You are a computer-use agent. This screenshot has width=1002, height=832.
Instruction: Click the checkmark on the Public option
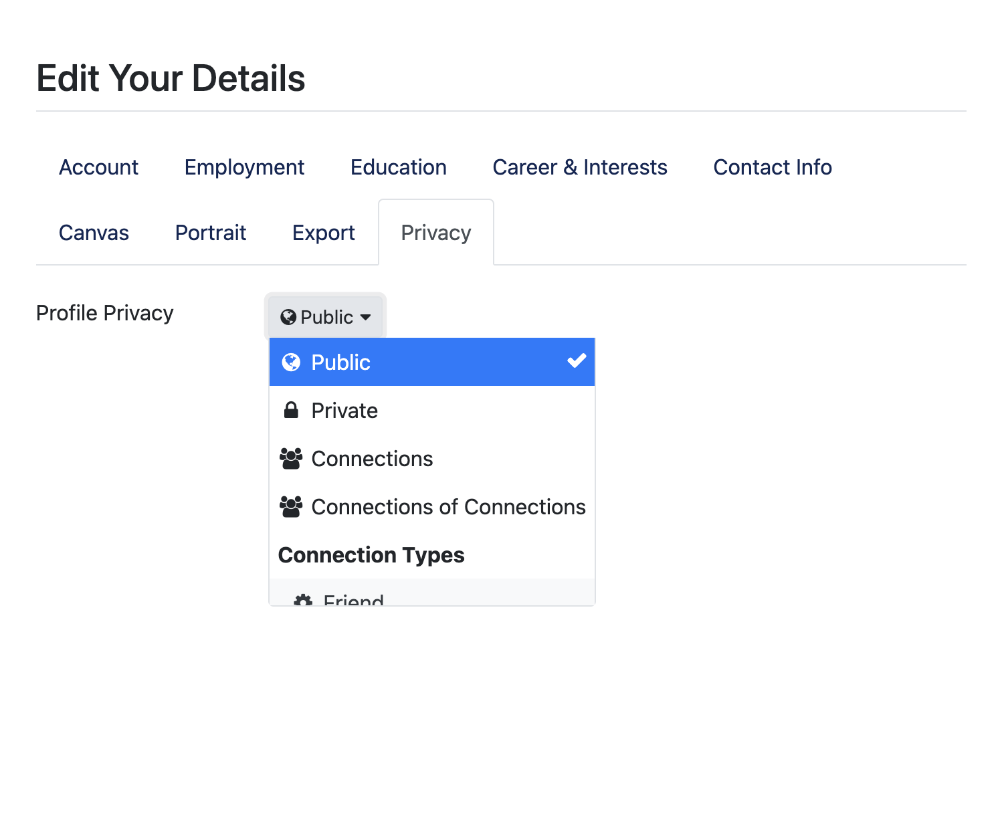pyautogui.click(x=577, y=361)
